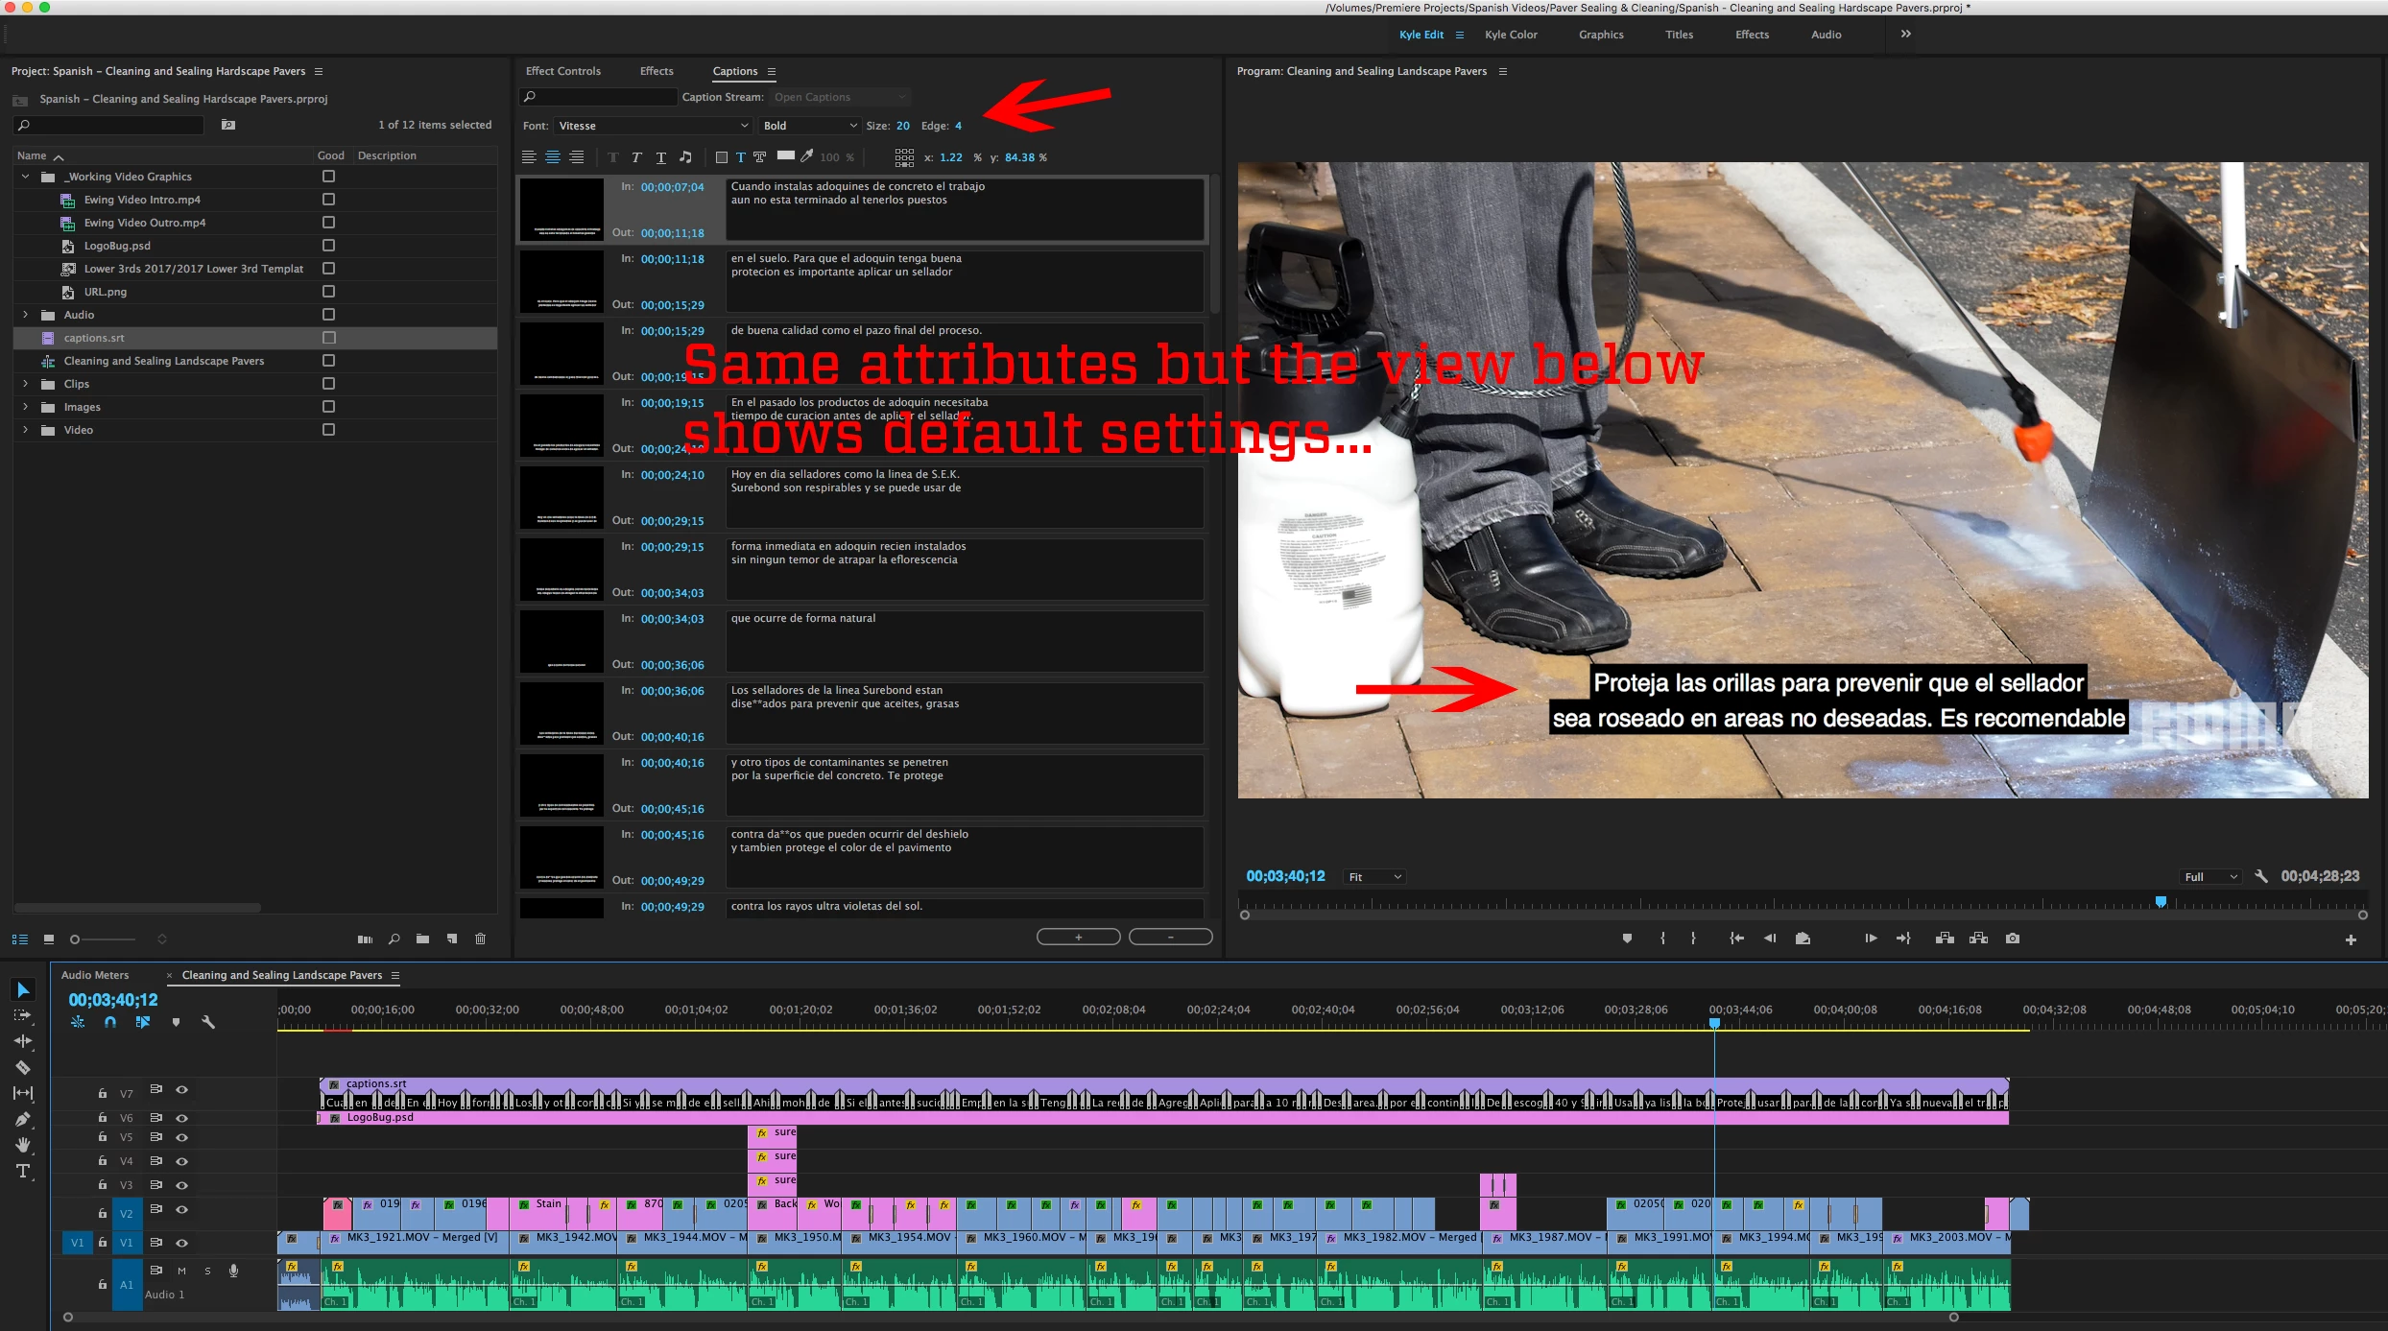Select the Type tool

point(23,1171)
